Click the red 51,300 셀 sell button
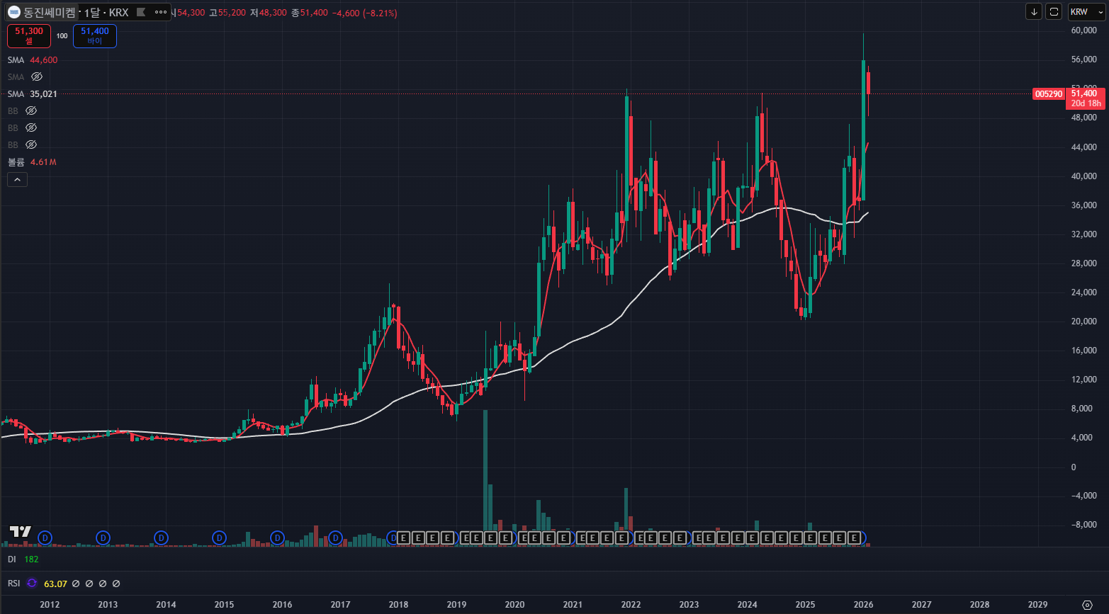1109x614 pixels. (x=29, y=35)
